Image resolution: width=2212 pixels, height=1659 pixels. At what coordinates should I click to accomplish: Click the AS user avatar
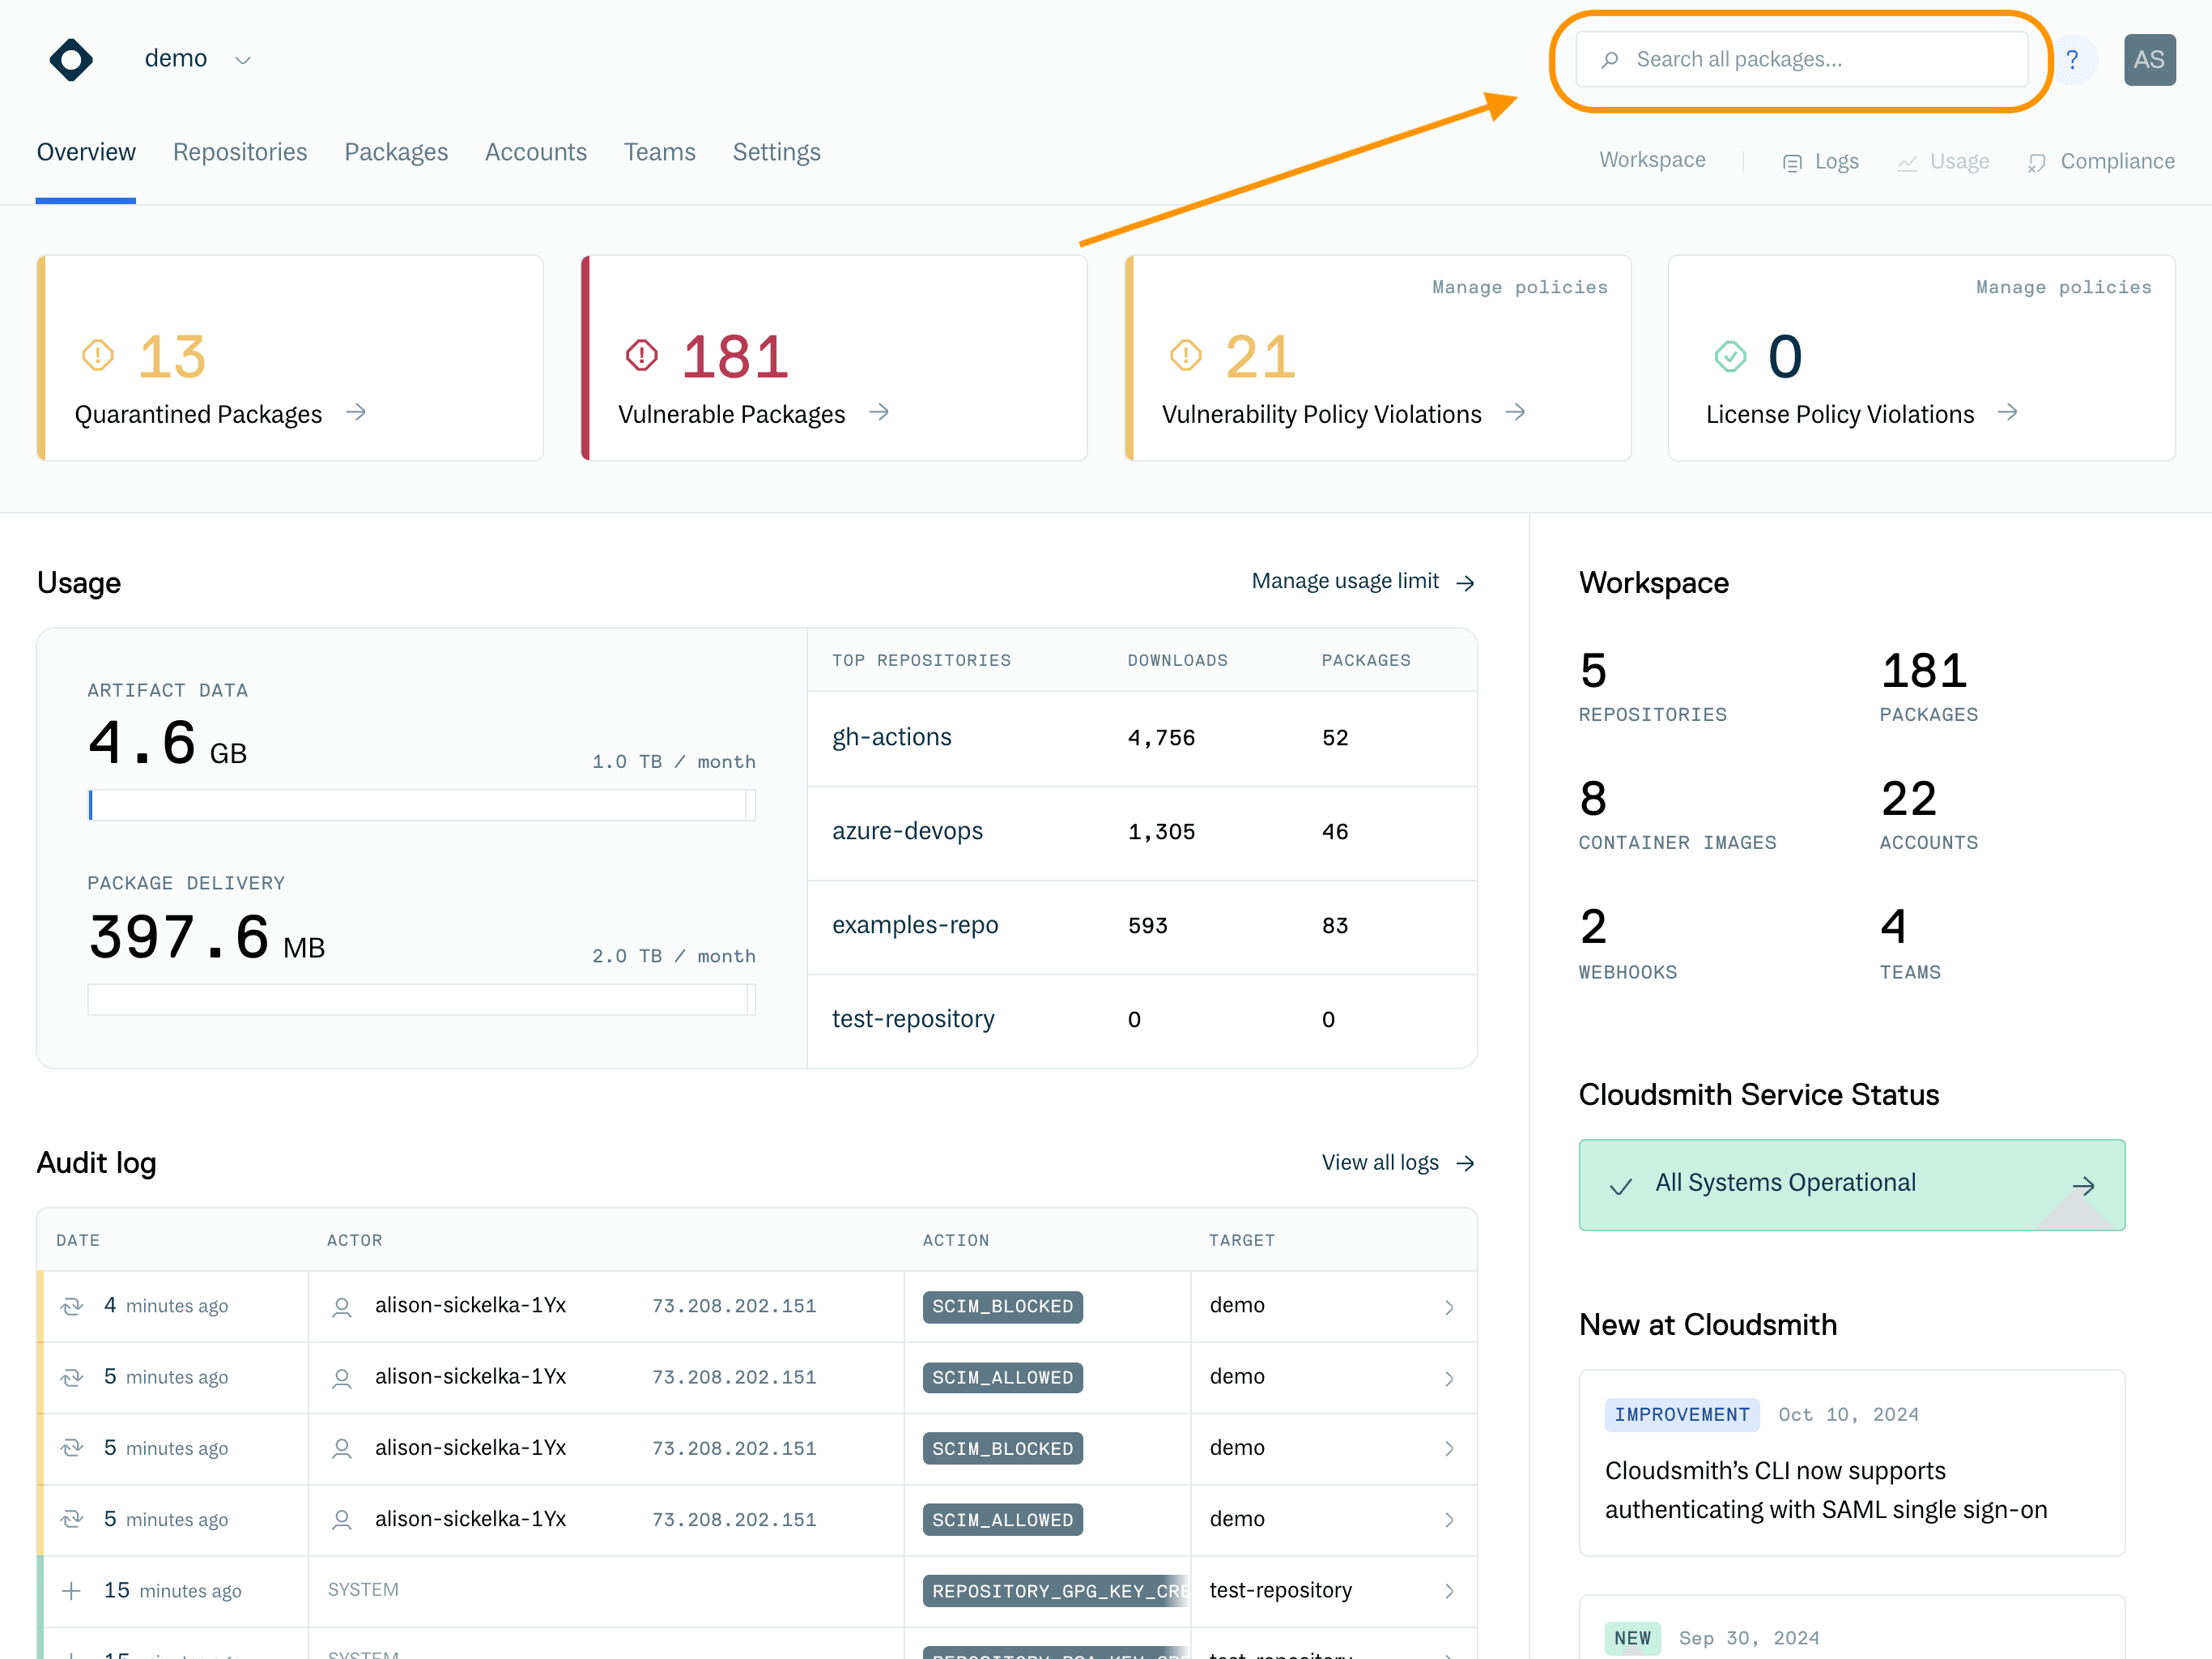[2148, 60]
